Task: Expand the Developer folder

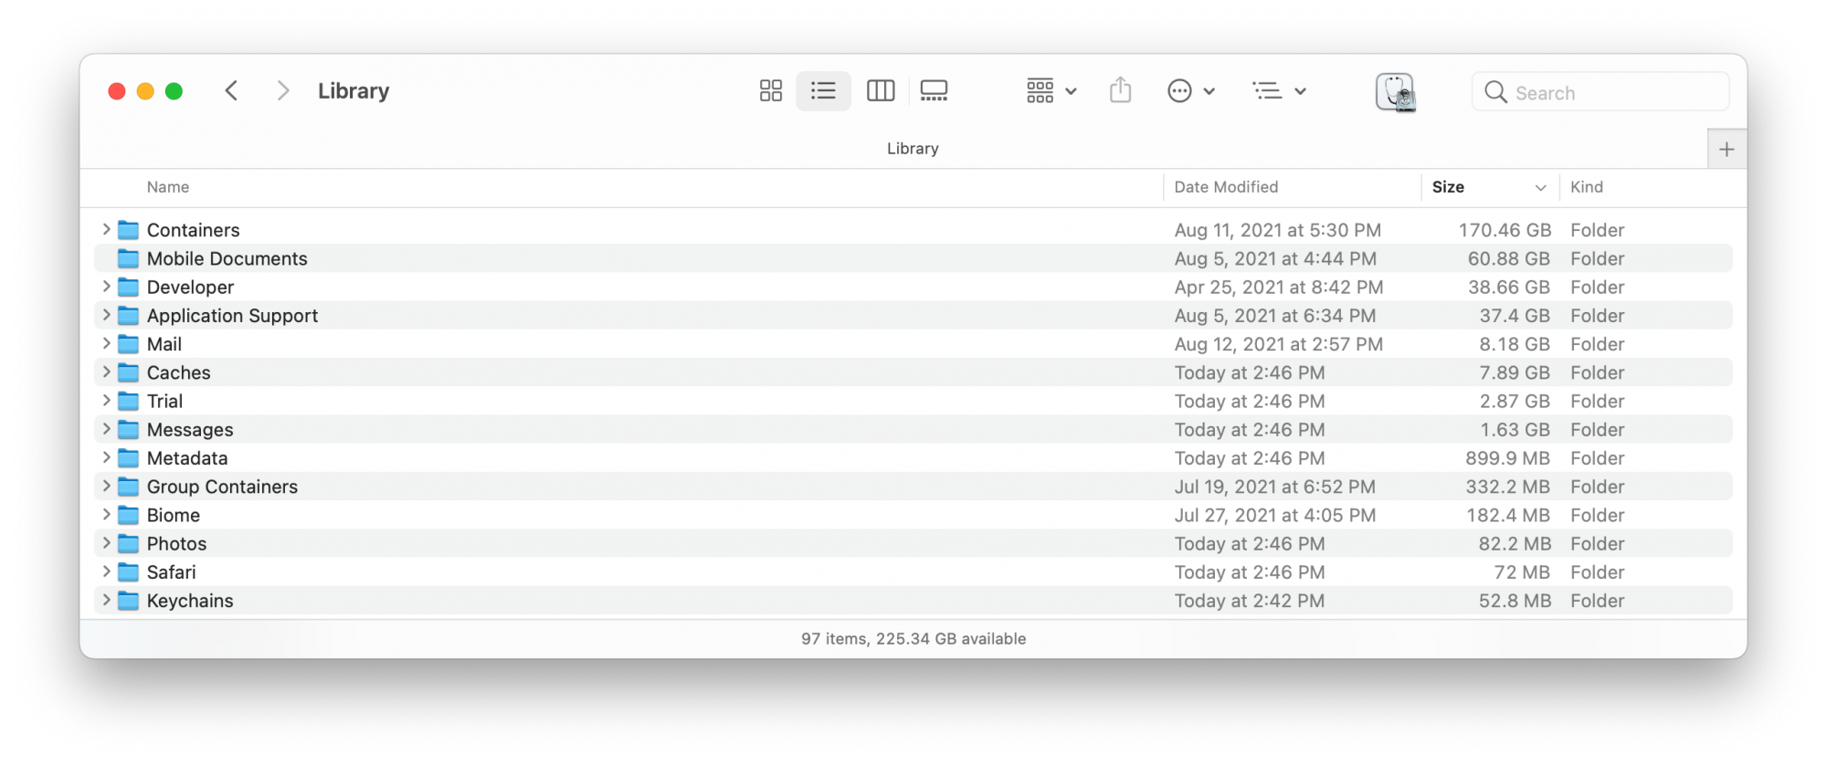Action: pos(106,287)
